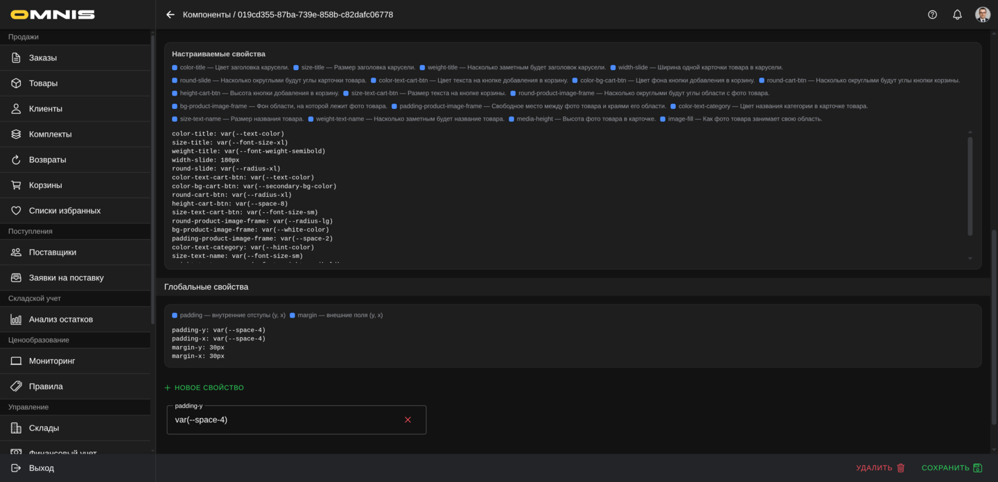Open the Возвраты menu item

click(x=47, y=160)
